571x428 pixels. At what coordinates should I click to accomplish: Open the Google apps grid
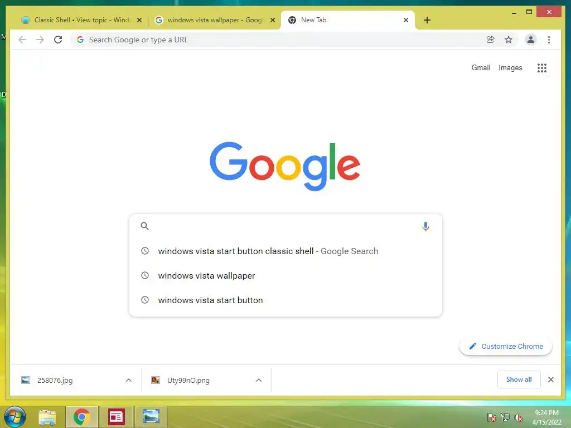pyautogui.click(x=542, y=67)
